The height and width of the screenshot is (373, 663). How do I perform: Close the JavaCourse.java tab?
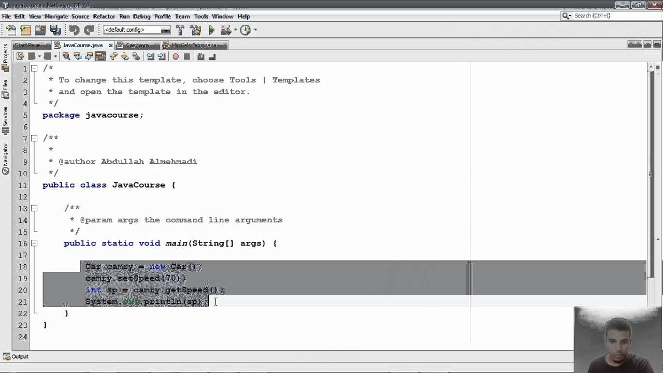[111, 46]
